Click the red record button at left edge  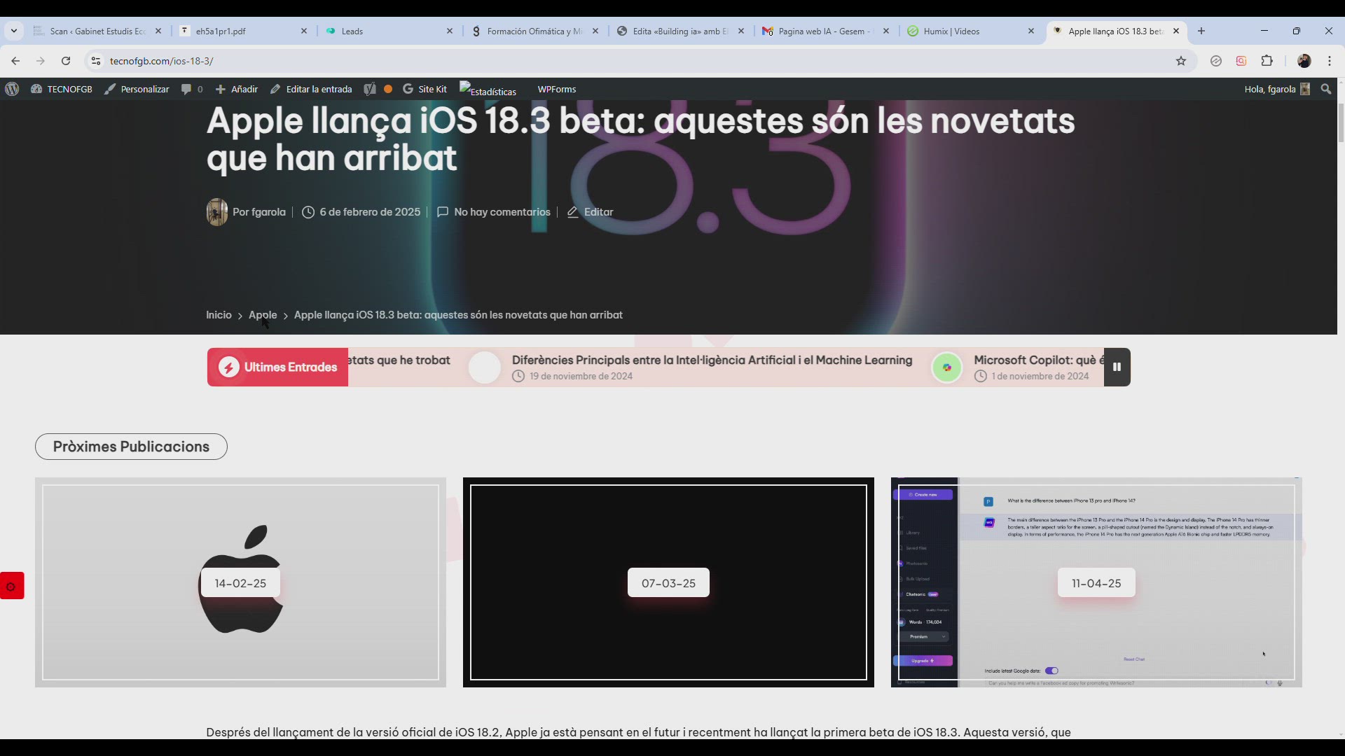coord(11,586)
